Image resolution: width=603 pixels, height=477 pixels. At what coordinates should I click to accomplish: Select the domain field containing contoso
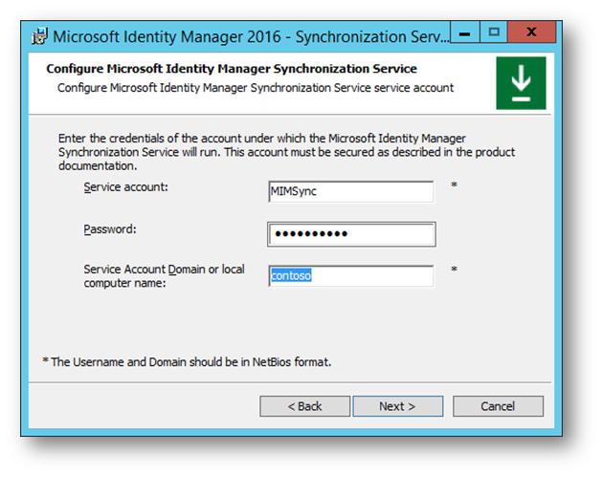click(x=351, y=275)
